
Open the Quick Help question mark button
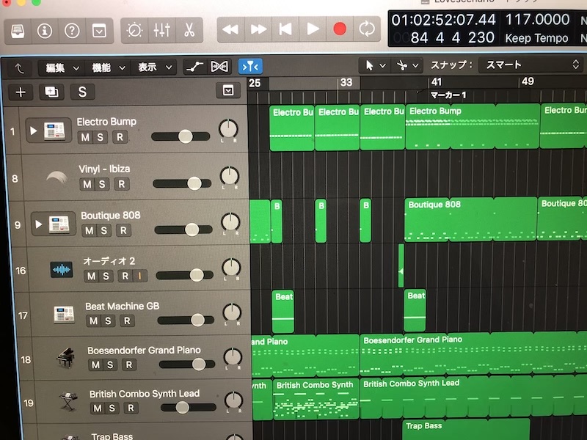(72, 31)
